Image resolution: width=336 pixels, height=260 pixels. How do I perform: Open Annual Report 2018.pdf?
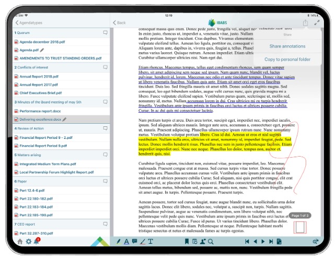point(39,76)
